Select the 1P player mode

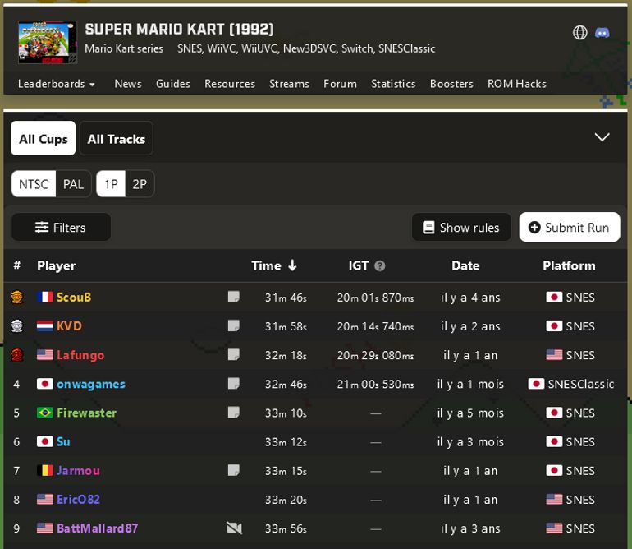(x=111, y=184)
